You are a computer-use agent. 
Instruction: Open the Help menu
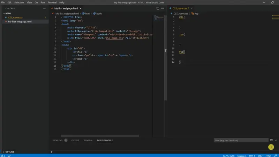(62, 2)
